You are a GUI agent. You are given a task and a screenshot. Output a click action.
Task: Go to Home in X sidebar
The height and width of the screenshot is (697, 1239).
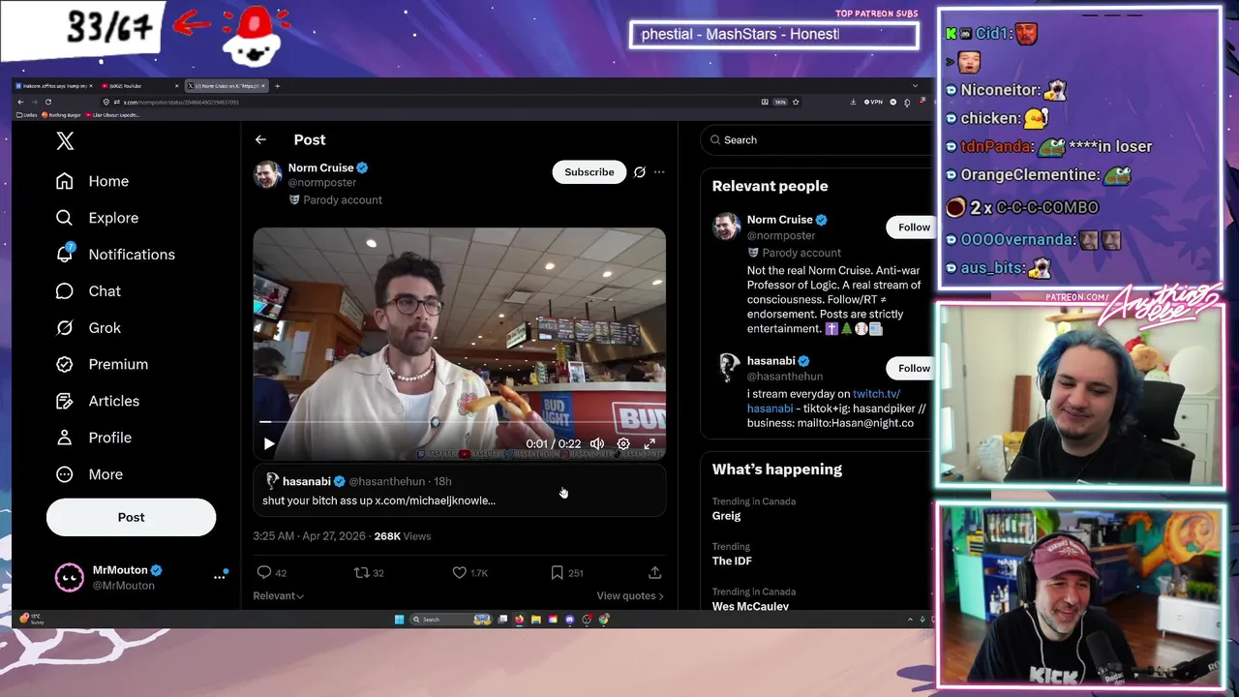93,181
